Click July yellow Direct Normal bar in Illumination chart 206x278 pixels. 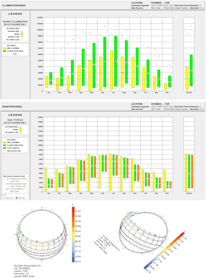point(111,70)
